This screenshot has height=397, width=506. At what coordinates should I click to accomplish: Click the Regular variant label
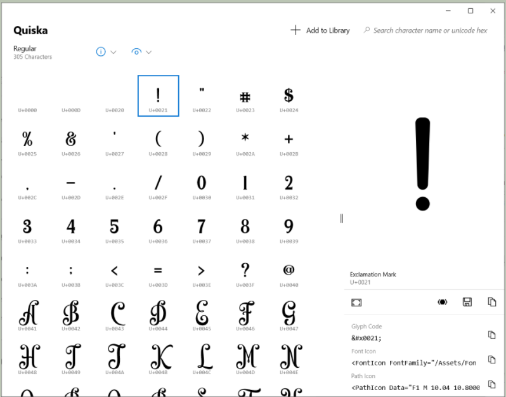point(25,48)
